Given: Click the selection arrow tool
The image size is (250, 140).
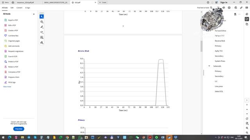Looking at the screenshot, I should point(42,16).
